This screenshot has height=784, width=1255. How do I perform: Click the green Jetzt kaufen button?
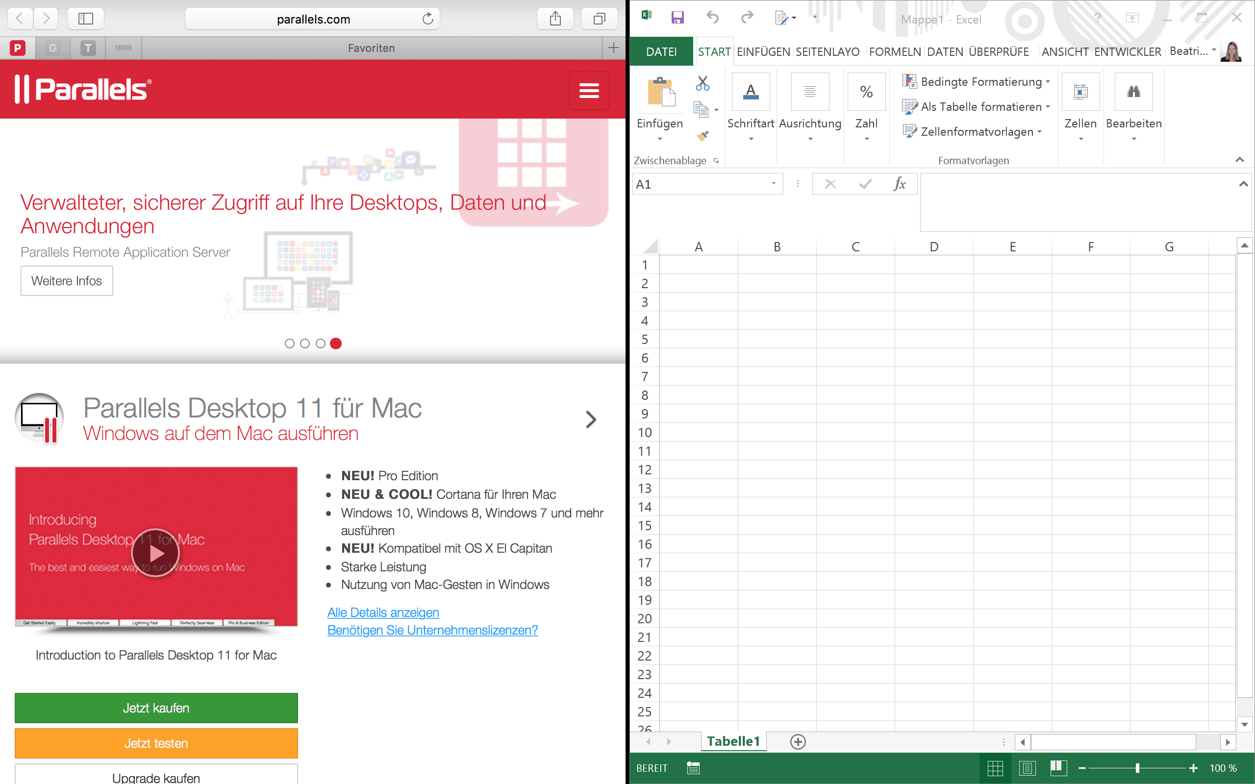tap(156, 708)
